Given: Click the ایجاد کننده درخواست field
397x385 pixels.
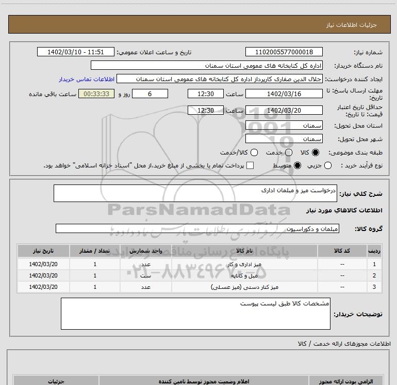Looking at the screenshot, I should [x=220, y=79].
